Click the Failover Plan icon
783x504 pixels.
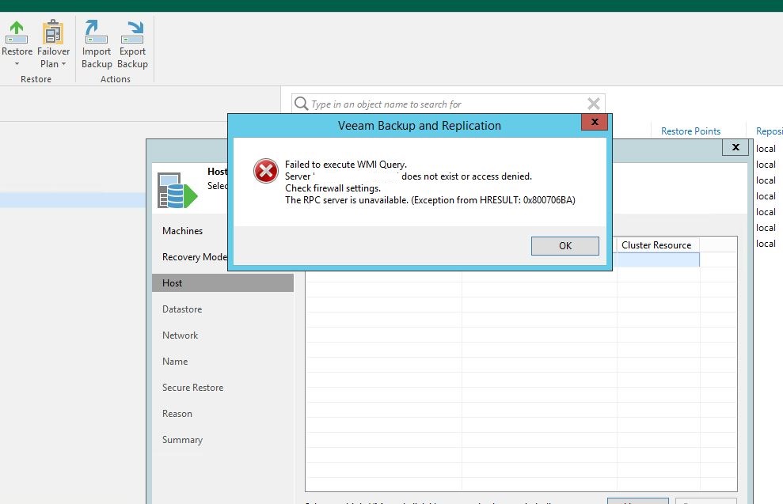click(x=53, y=33)
